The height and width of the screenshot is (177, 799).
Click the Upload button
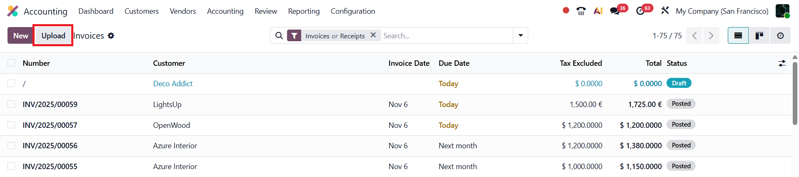(x=53, y=36)
